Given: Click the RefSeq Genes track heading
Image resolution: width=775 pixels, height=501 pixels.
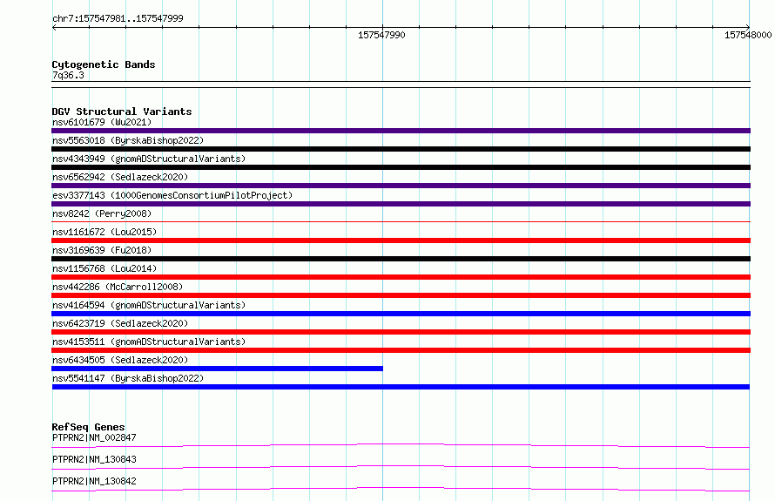Looking at the screenshot, I should coord(88,427).
